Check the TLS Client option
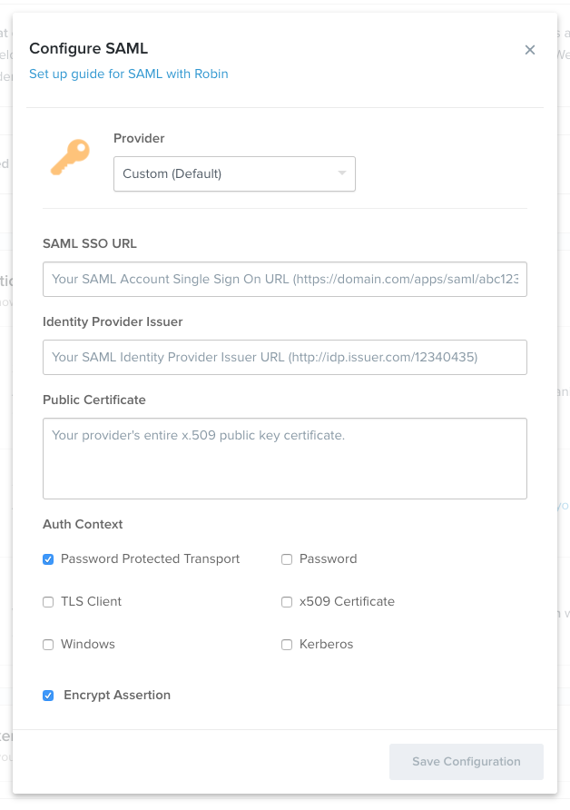 point(48,602)
